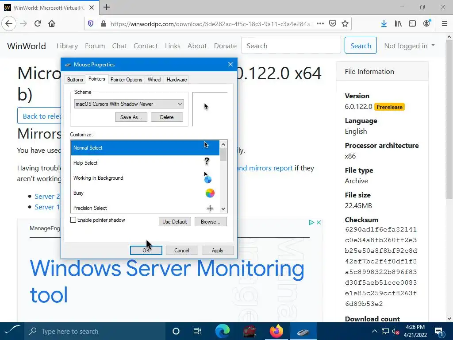Go back with Firefox back arrow
The image size is (453, 340).
(x=9, y=24)
